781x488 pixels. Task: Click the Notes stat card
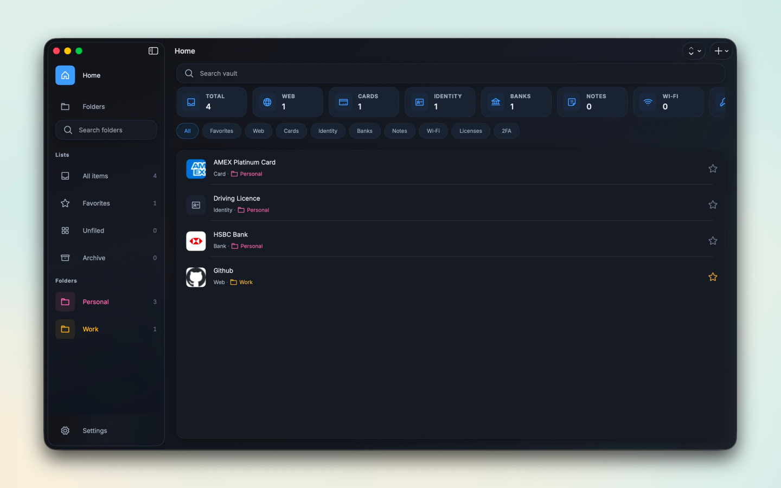(x=592, y=102)
